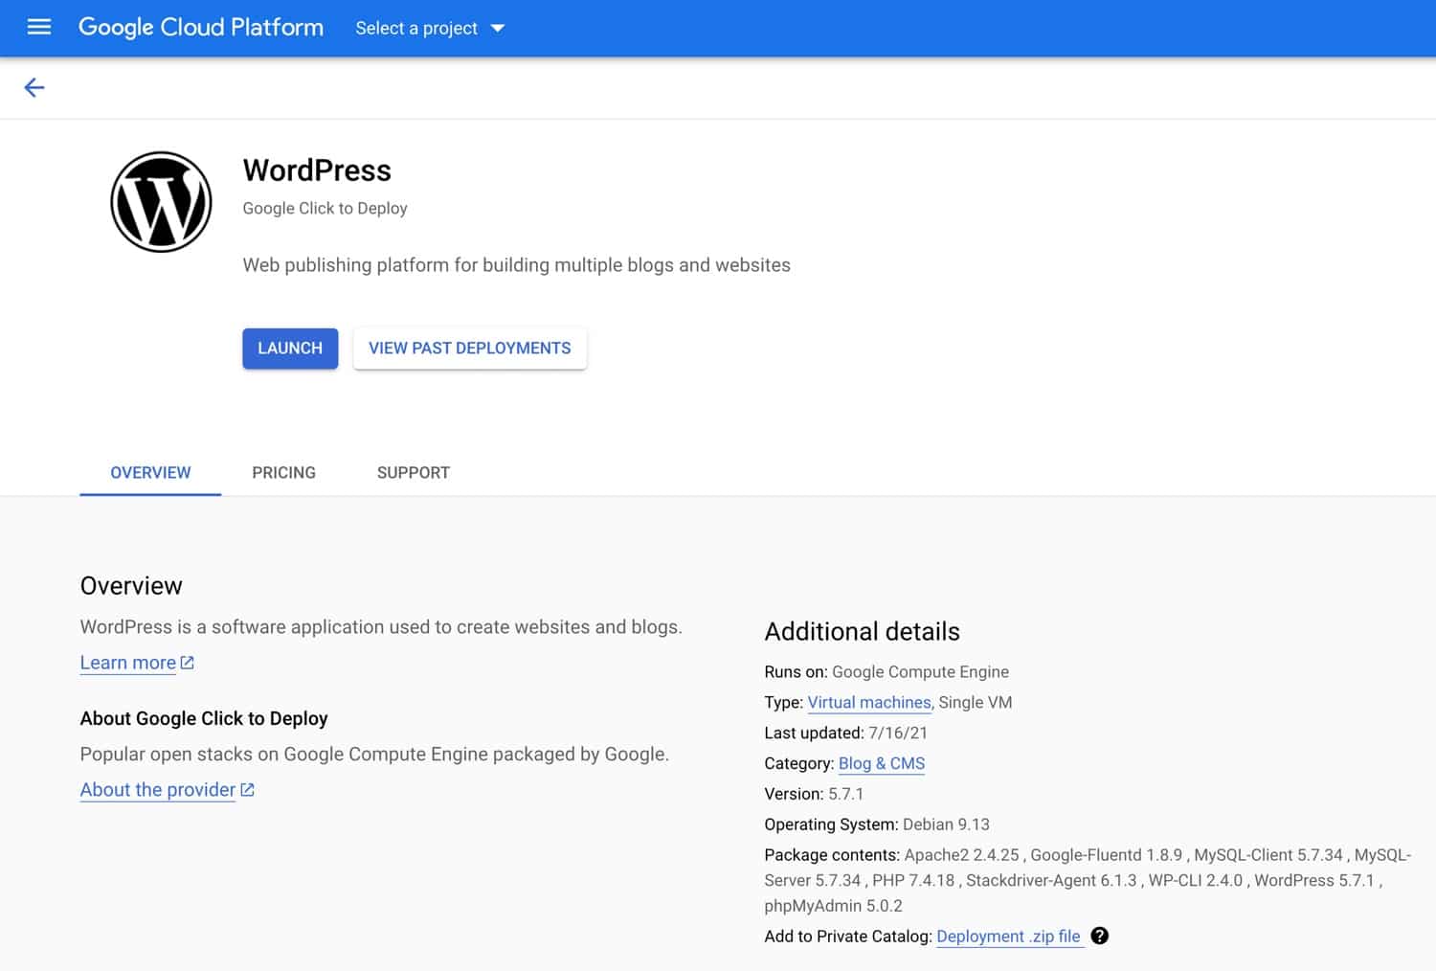Open the Learn more link
The height and width of the screenshot is (971, 1436).
point(127,662)
